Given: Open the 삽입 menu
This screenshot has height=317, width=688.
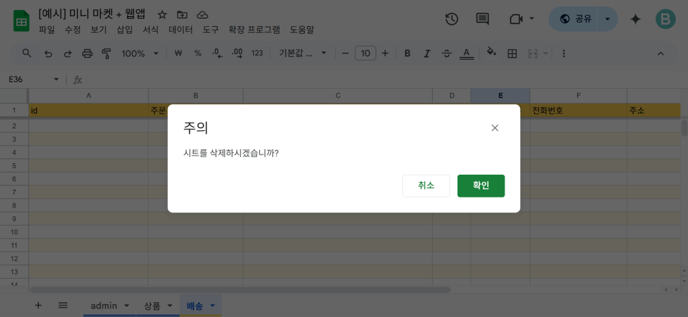Looking at the screenshot, I should click(x=124, y=30).
